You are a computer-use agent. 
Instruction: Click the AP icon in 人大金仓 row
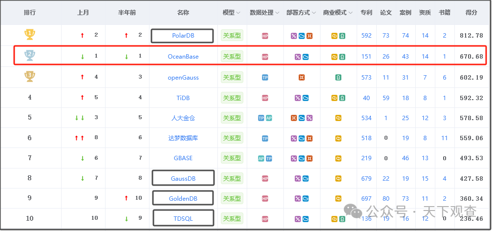click(x=269, y=118)
